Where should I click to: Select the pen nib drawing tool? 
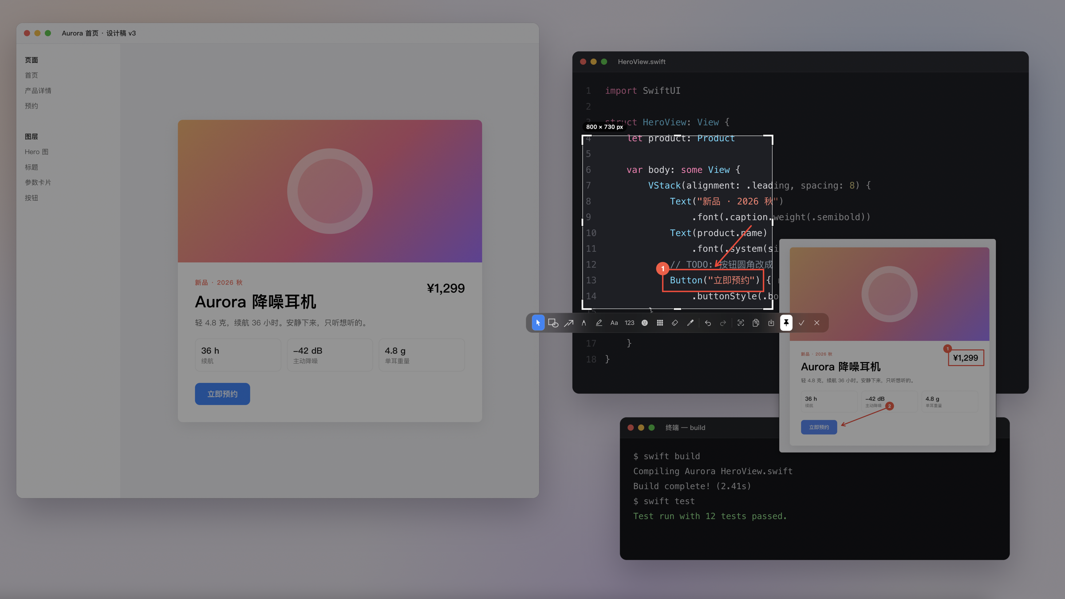(584, 323)
